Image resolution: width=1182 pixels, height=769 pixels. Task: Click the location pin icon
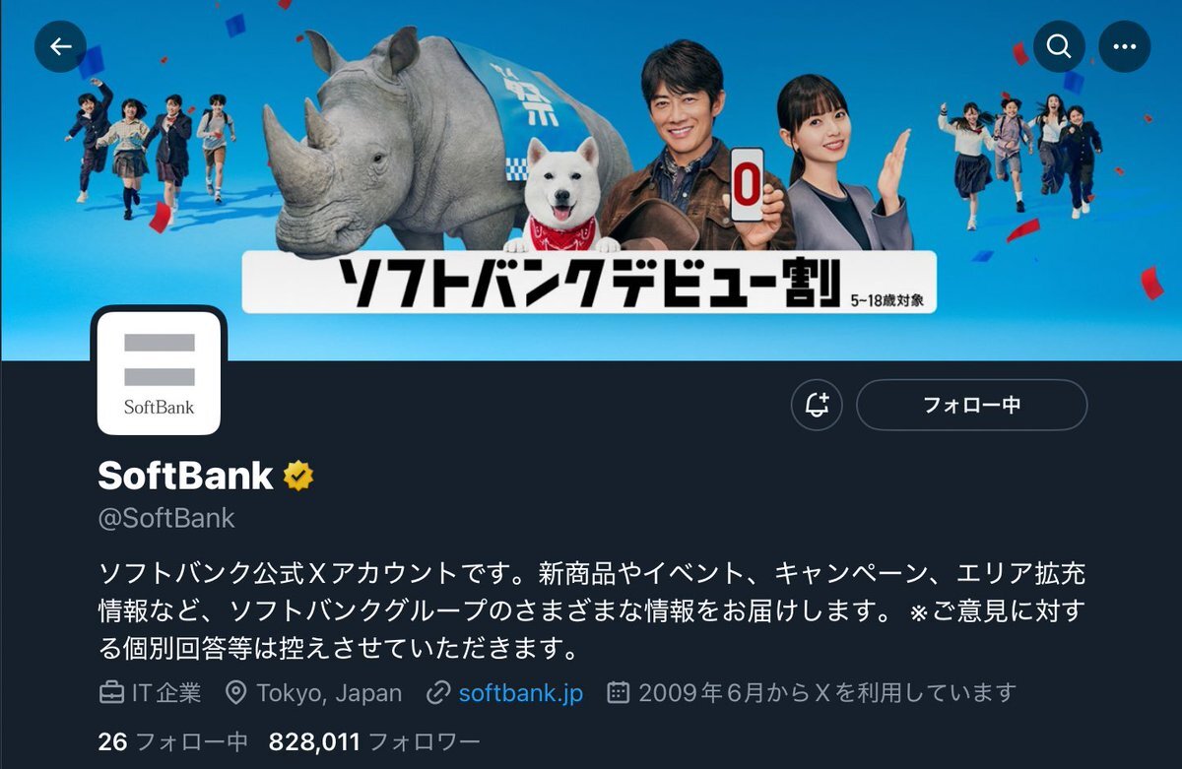(235, 693)
